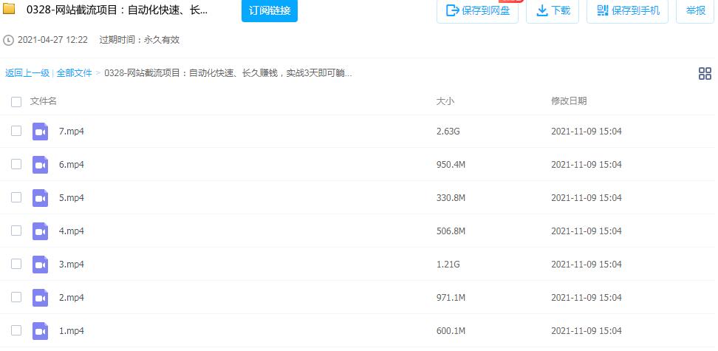The image size is (718, 351).
Task: Click the 订阅链接 subscribe button
Action: point(270,10)
